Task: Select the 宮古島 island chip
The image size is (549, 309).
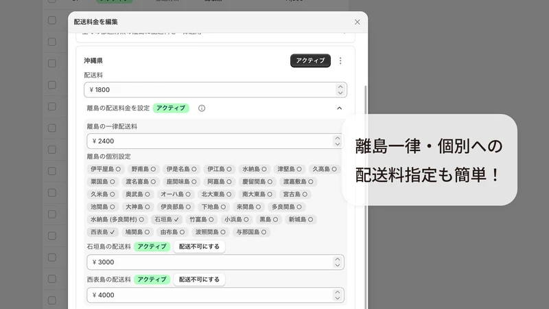Action: tap(295, 194)
